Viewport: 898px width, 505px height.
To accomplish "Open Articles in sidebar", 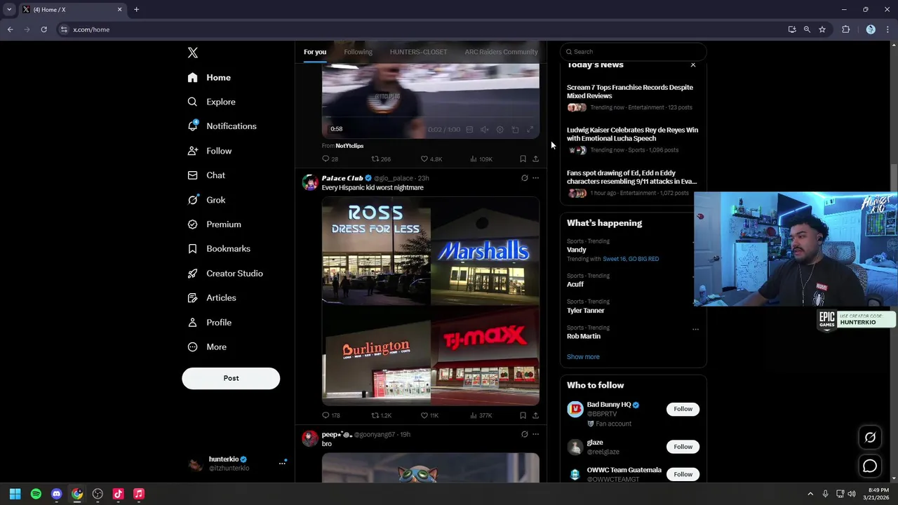I will 212,298.
